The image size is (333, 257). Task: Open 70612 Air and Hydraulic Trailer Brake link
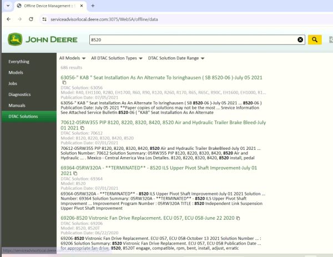point(163,125)
